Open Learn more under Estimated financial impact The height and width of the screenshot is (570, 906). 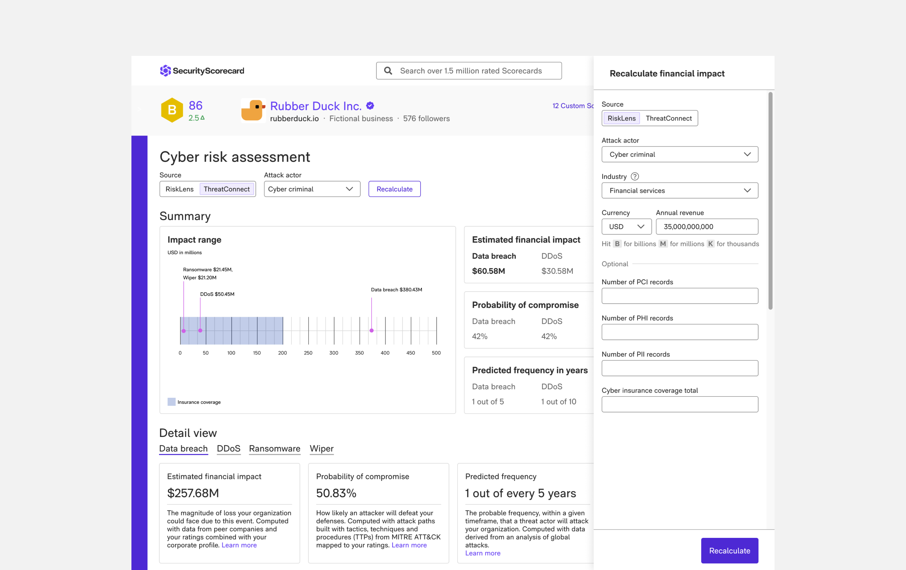(239, 545)
